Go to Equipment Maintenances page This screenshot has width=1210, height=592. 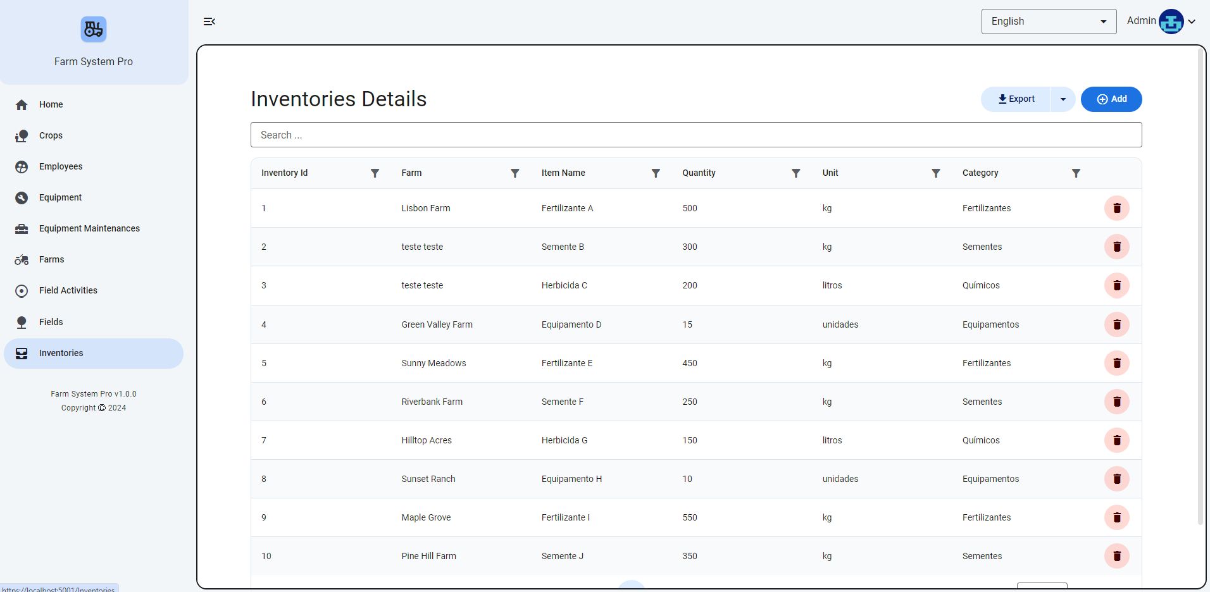point(89,228)
